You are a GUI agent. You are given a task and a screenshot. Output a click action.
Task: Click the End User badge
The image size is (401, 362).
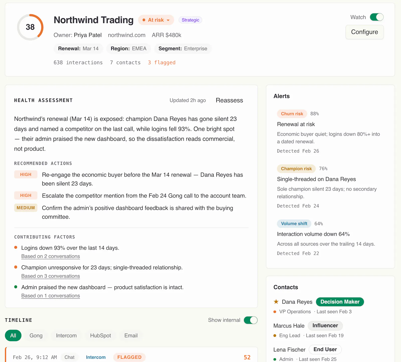pyautogui.click(x=325, y=349)
